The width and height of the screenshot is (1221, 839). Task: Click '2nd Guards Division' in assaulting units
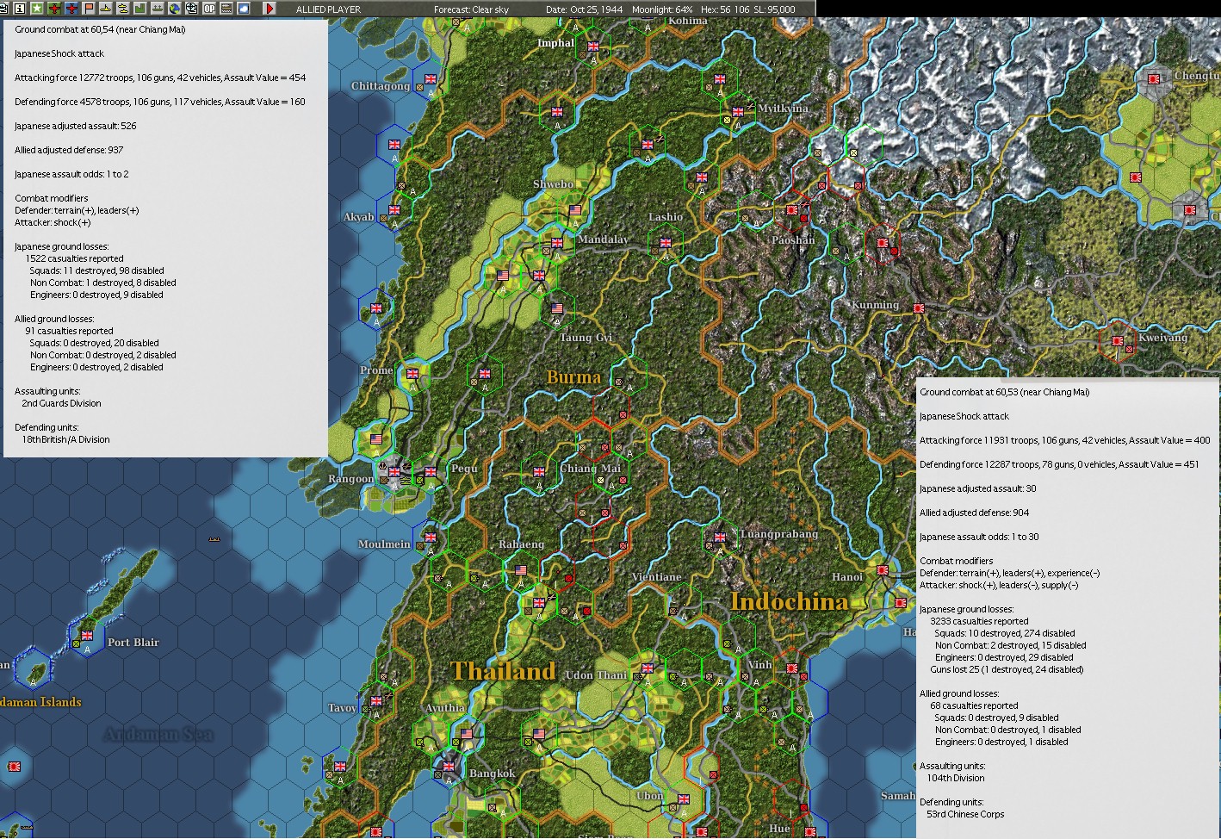(x=61, y=403)
